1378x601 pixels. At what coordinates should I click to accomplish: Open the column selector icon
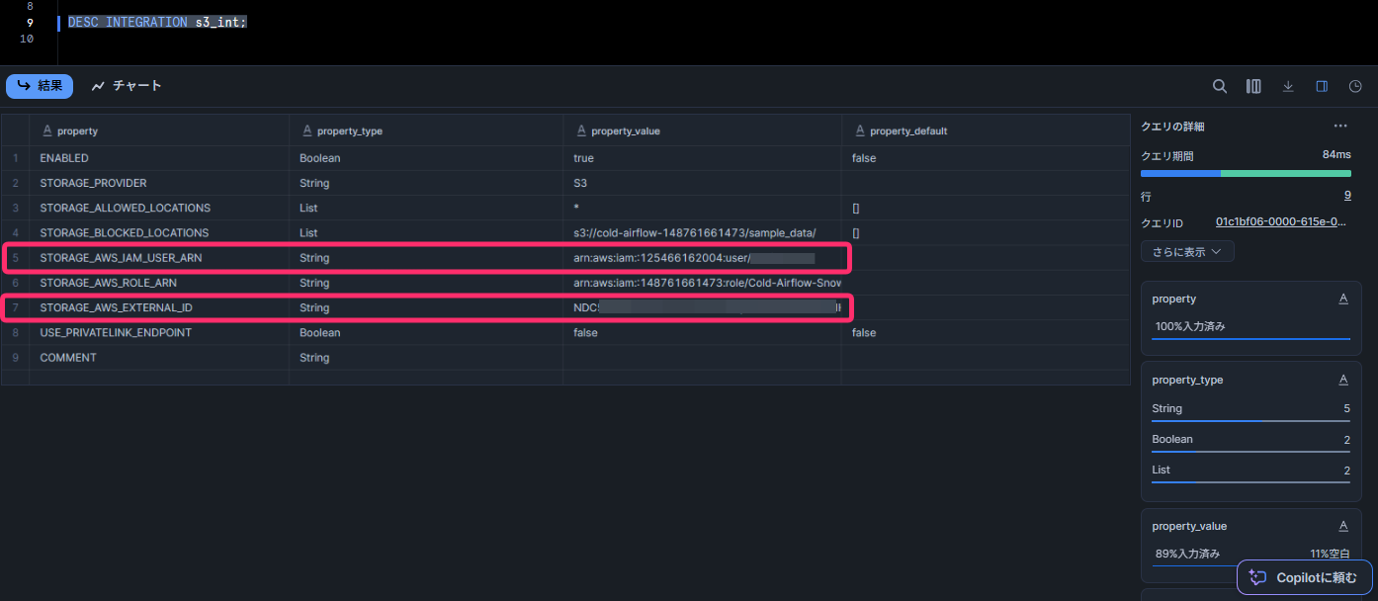pos(1253,87)
